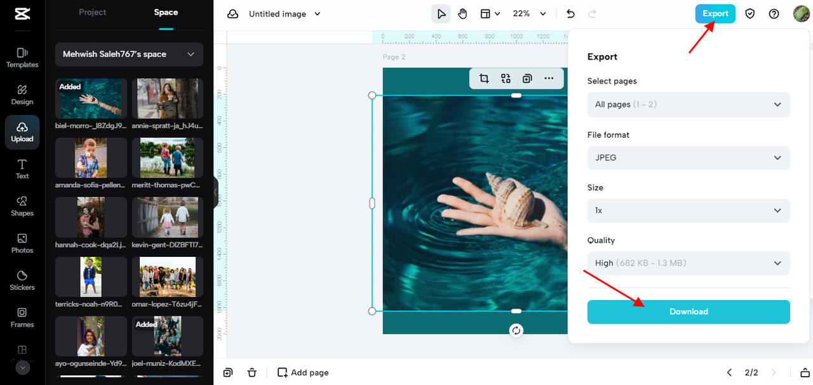This screenshot has height=385, width=813.
Task: Select the omar-lopez thumbnail
Action: 168,277
